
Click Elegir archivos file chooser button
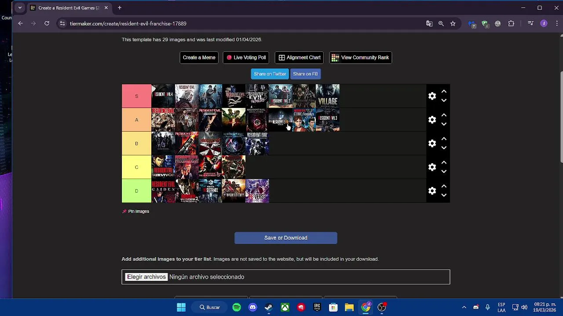146,277
